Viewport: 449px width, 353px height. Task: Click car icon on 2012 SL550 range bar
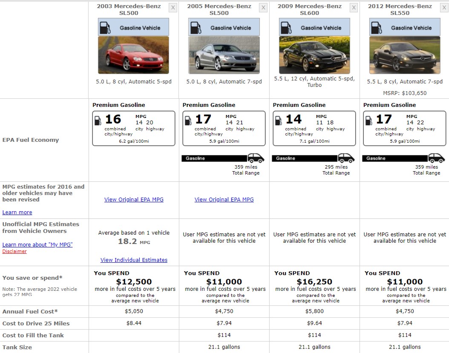point(436,158)
